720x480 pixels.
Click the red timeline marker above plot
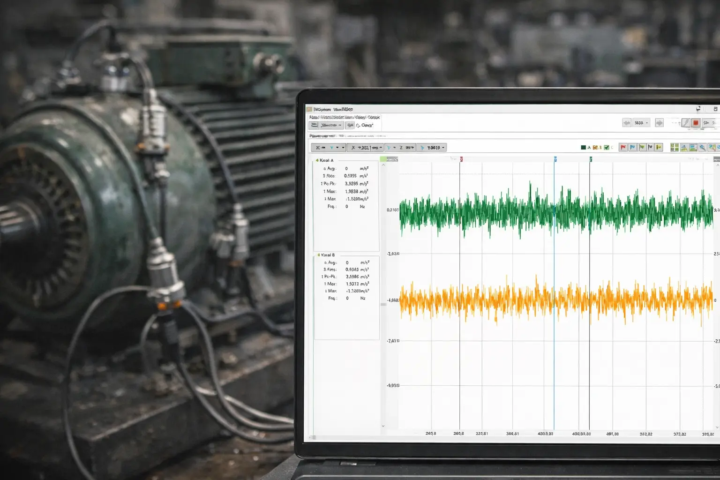pyautogui.click(x=461, y=159)
